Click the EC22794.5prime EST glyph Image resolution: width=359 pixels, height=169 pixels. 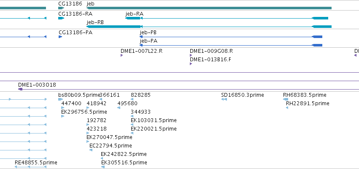click(x=91, y=150)
